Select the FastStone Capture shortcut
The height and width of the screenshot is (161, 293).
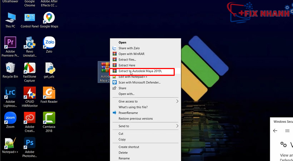(30, 72)
